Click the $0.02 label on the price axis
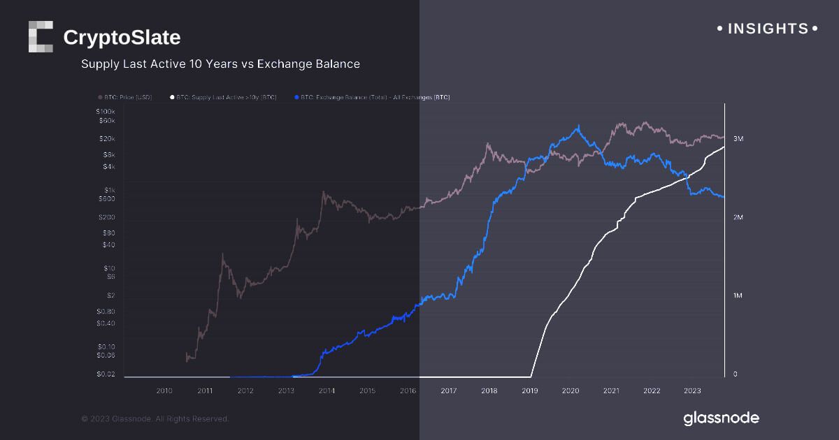The width and height of the screenshot is (839, 440). (105, 375)
